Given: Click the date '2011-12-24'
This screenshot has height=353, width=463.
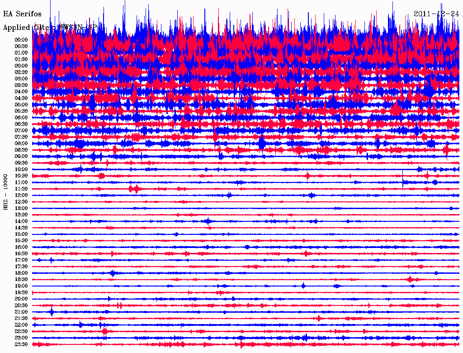Looking at the screenshot, I should [x=436, y=14].
